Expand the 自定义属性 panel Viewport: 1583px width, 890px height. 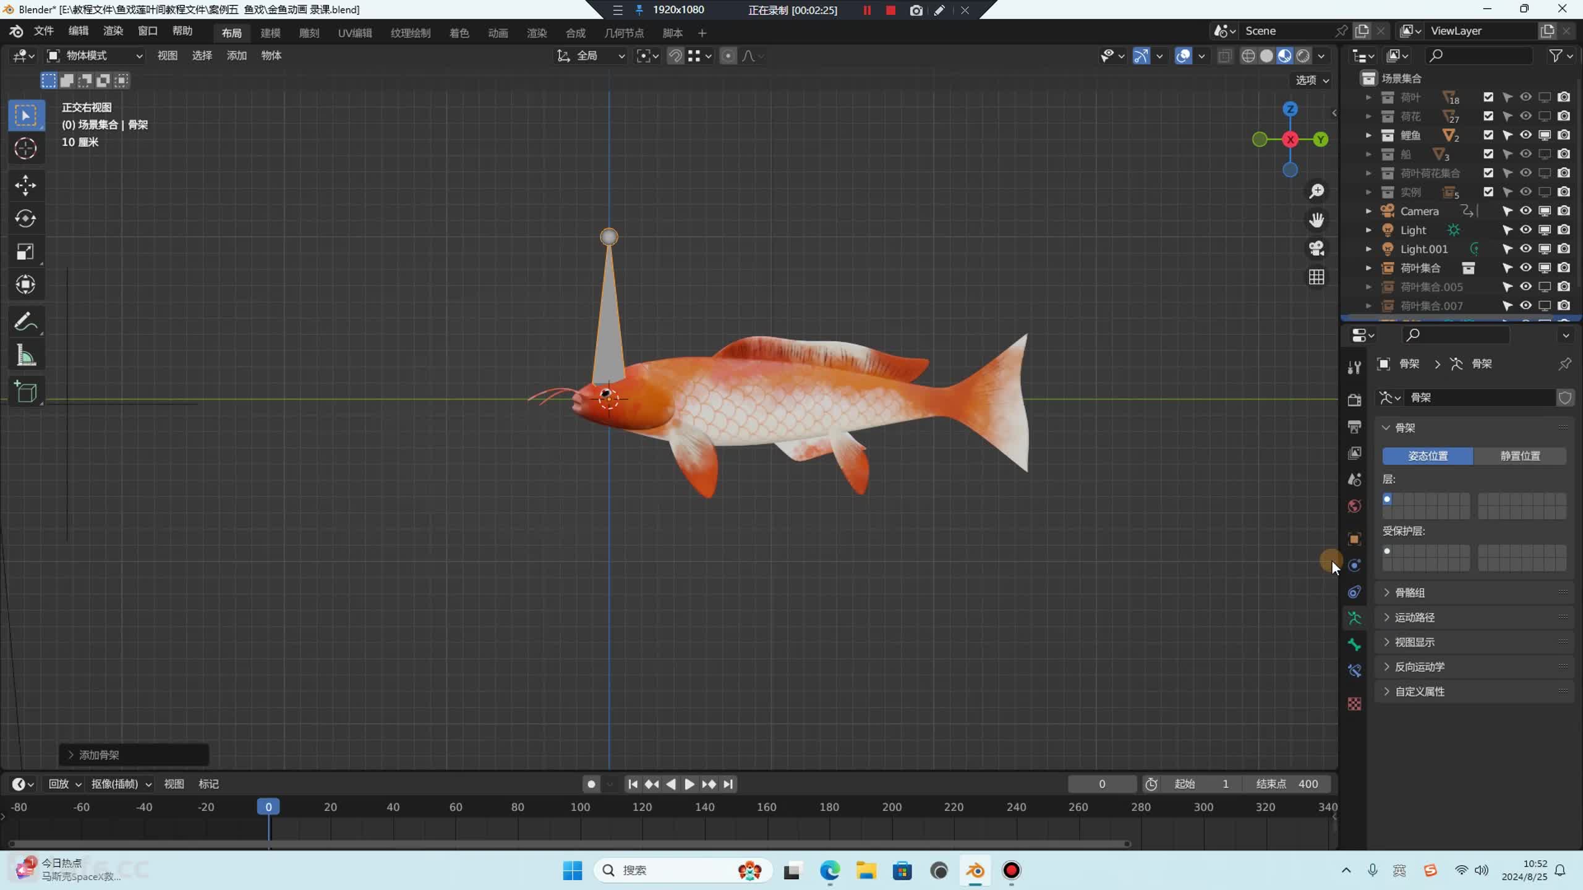[1475, 692]
